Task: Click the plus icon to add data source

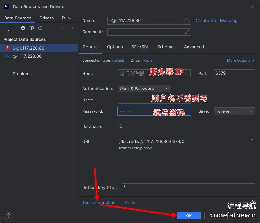Action: (x=6, y=28)
